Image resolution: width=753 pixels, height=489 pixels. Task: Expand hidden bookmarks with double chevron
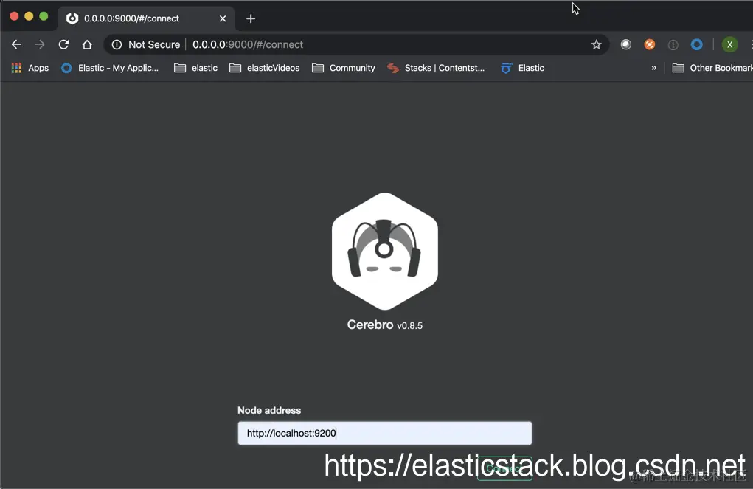coord(653,68)
